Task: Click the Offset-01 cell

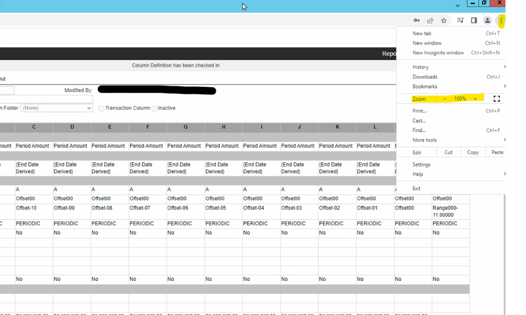Action: 375,211
